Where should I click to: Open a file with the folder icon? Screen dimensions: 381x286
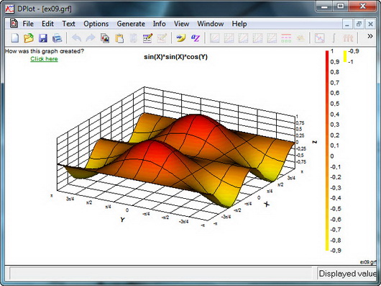(29, 38)
